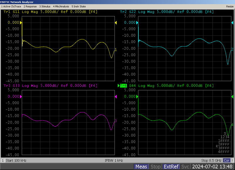
Task: Click the Stop 8.5 GHz frequency field
Action: pyautogui.click(x=211, y=161)
